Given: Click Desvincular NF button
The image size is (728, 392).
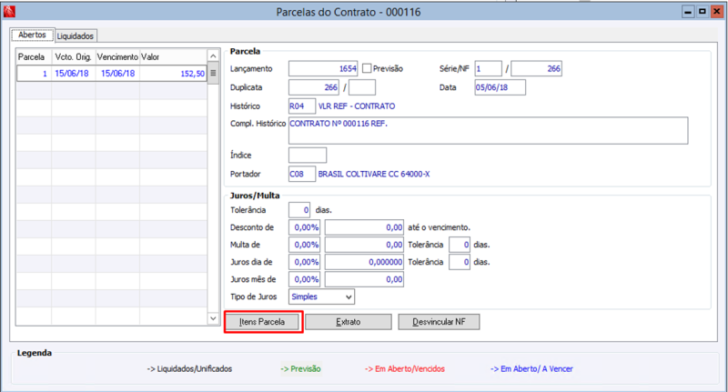Looking at the screenshot, I should 439,322.
